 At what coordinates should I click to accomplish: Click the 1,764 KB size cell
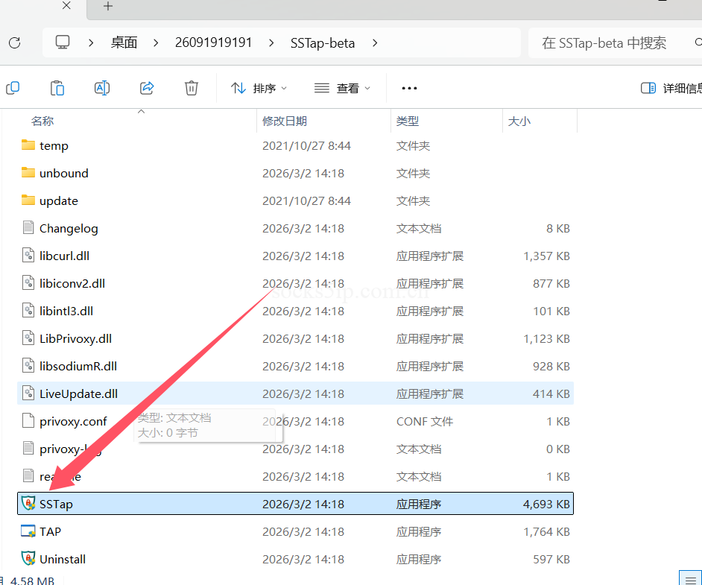546,532
